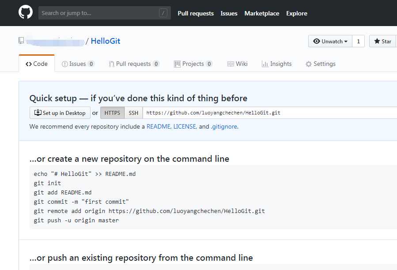This screenshot has width=397, height=270.
Task: Switch to the repository Issues tab
Action: 78,64
